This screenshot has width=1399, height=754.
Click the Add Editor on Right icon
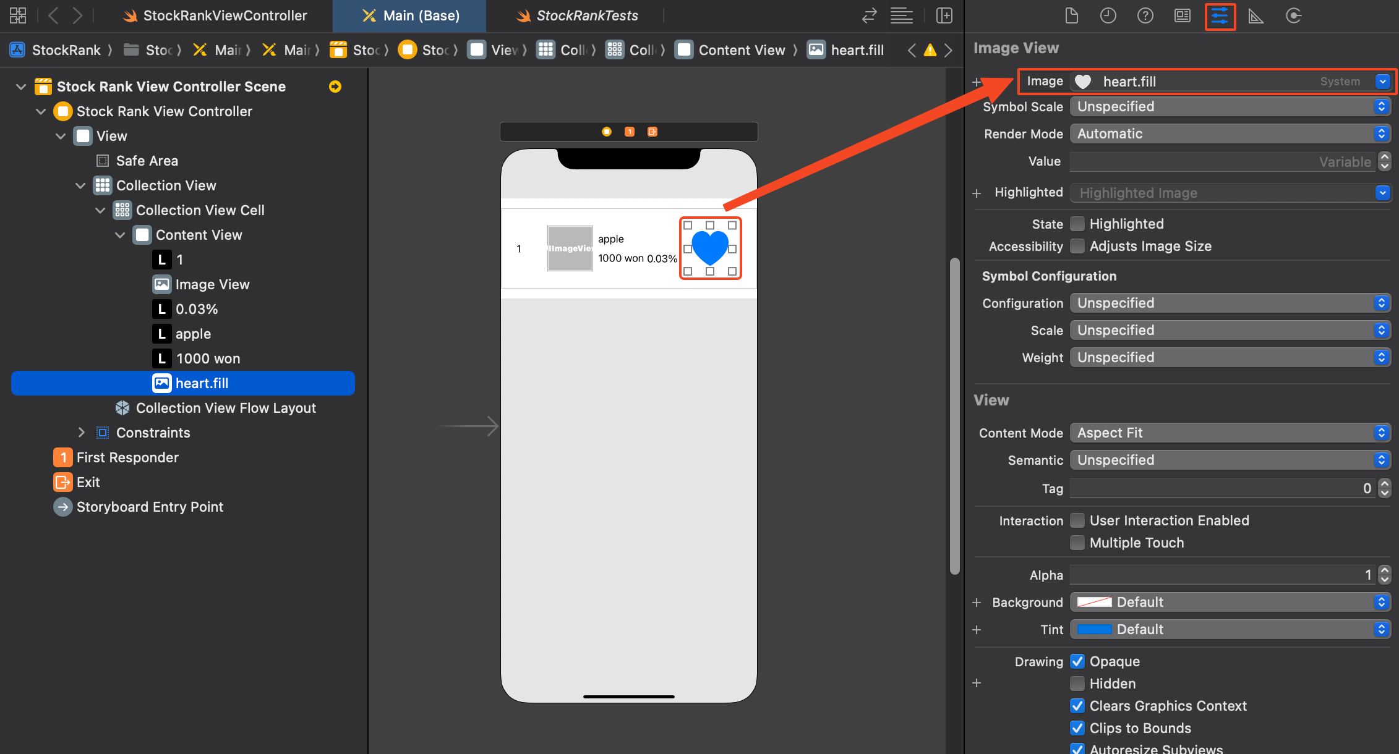point(944,16)
